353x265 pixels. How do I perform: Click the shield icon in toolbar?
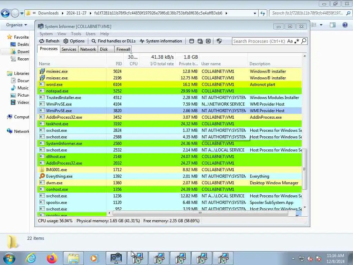(x=219, y=41)
